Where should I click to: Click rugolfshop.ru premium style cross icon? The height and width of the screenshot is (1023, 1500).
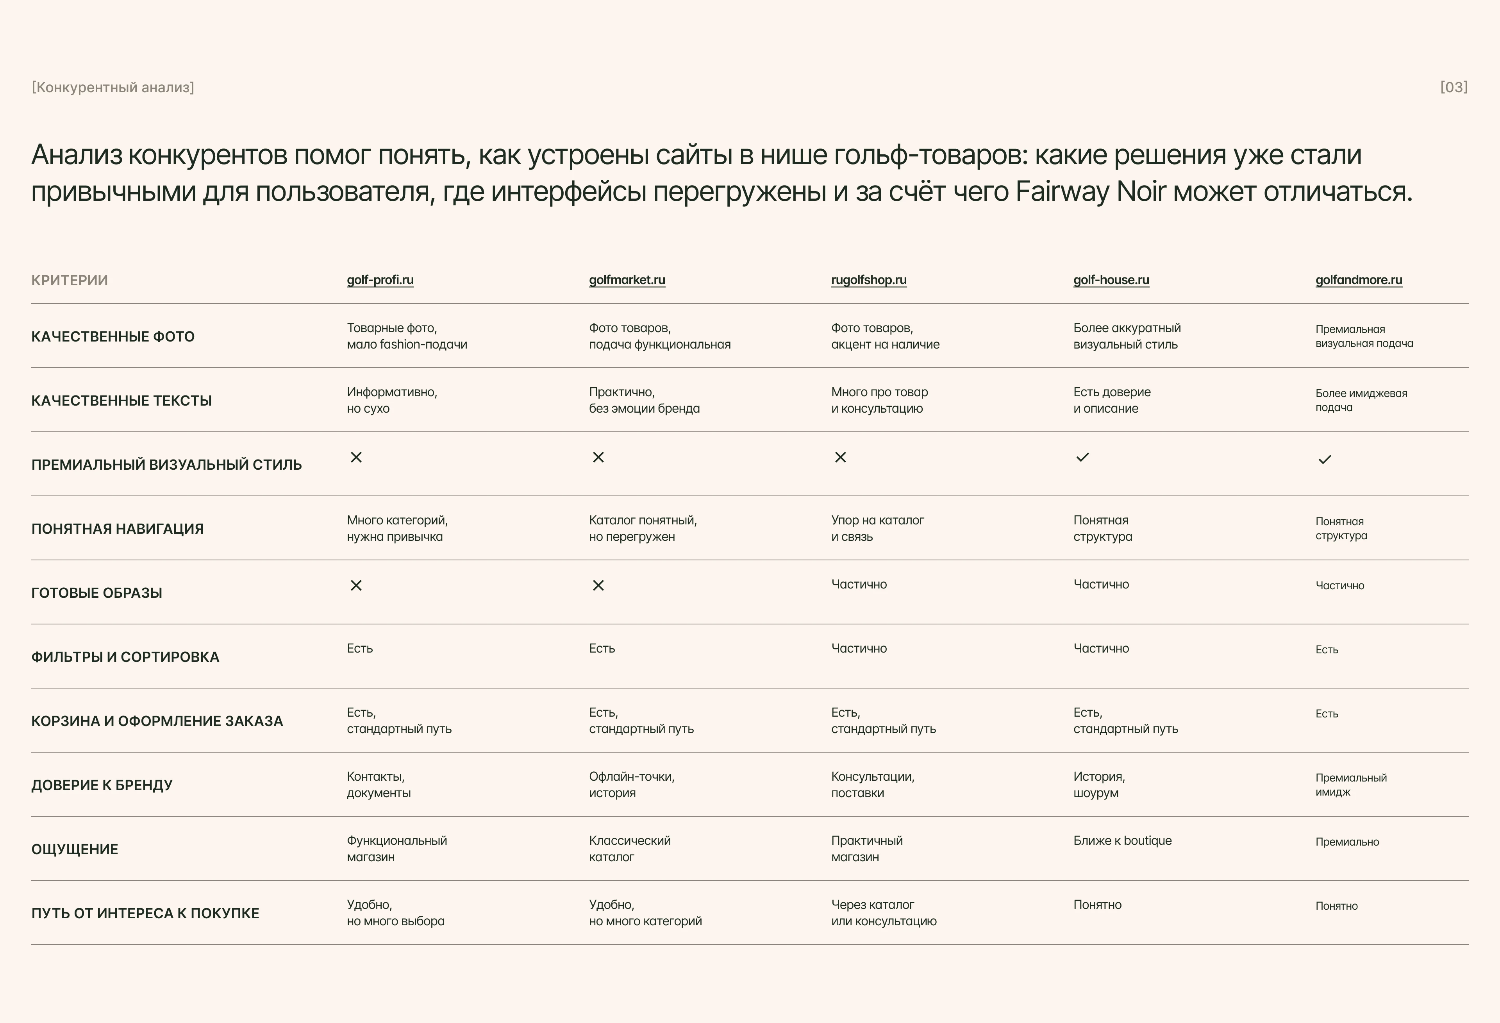840,457
